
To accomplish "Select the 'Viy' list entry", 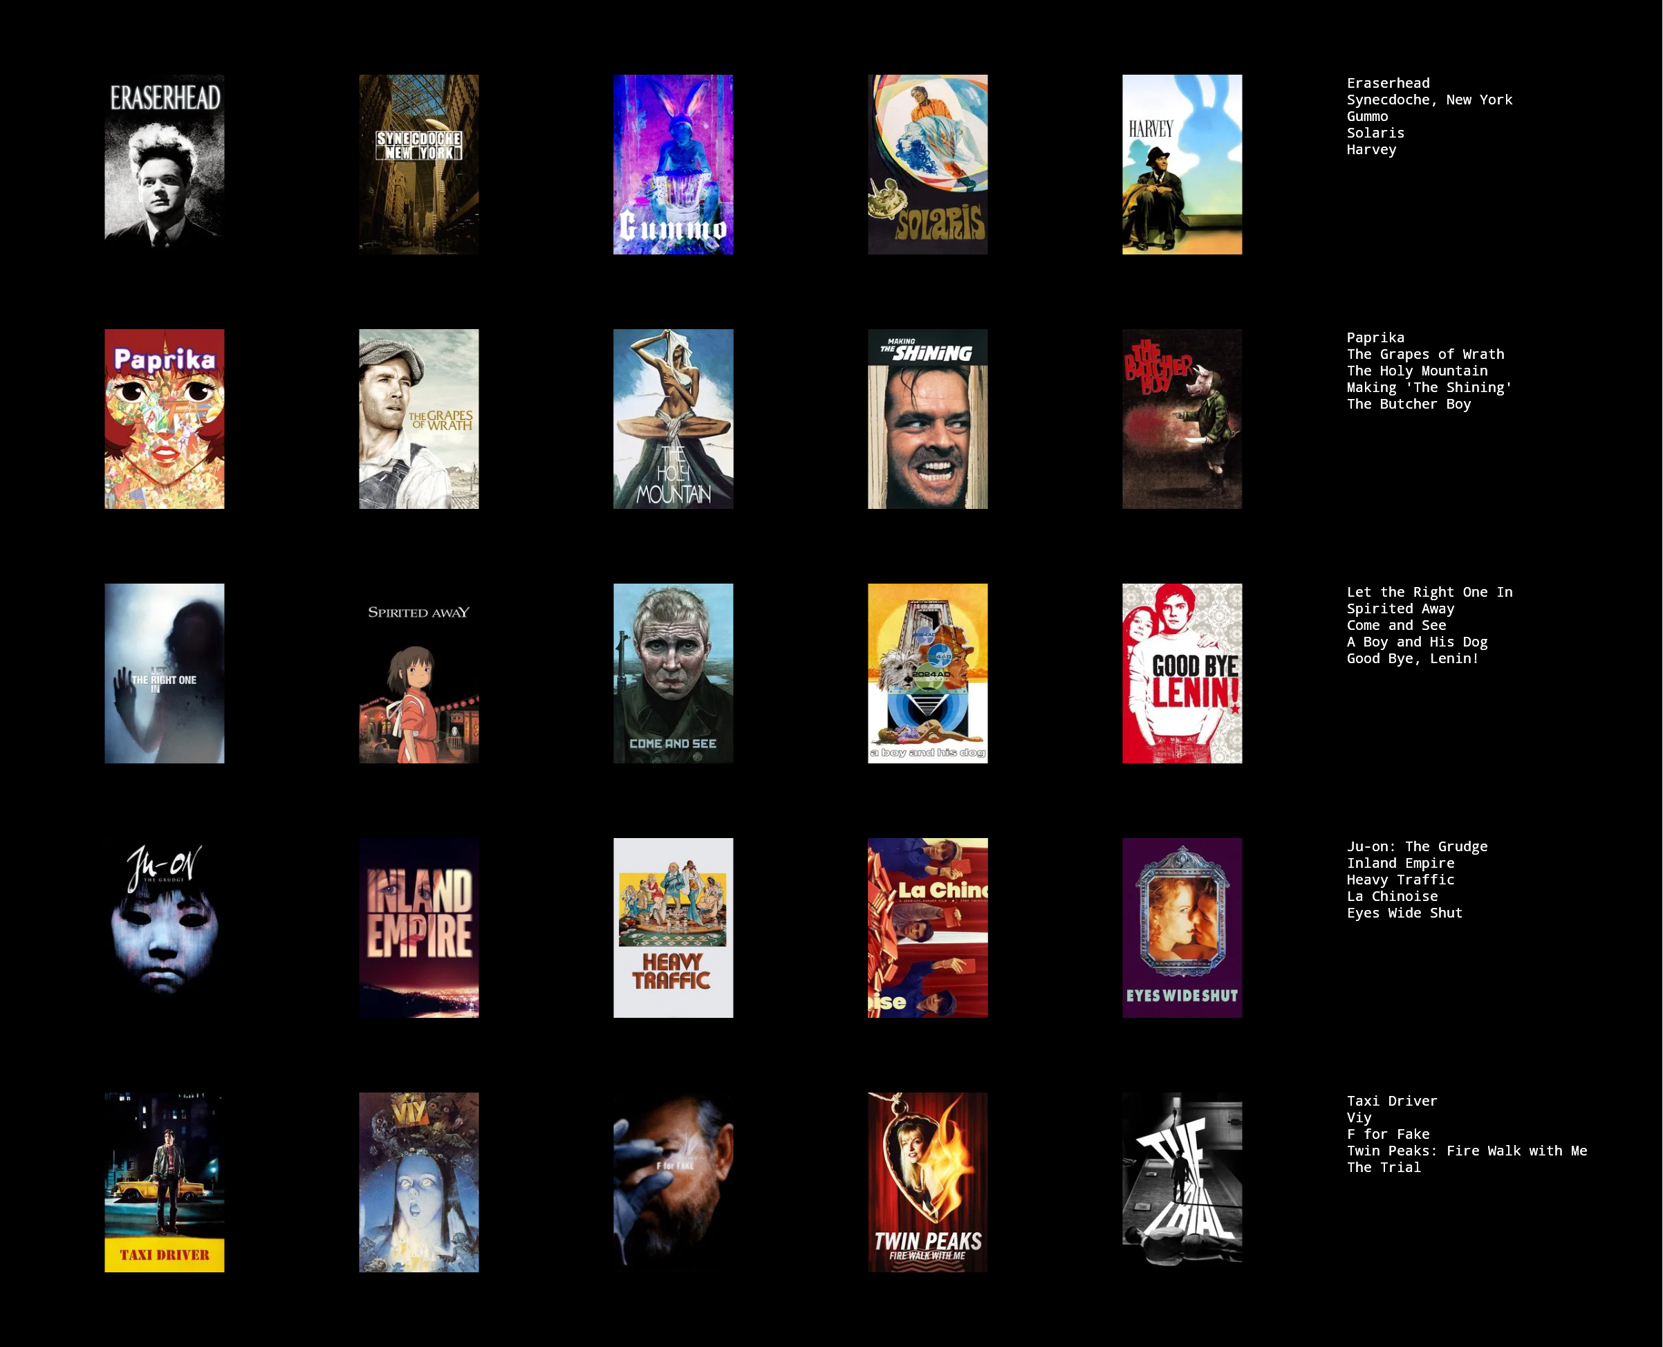I will pos(1359,1117).
